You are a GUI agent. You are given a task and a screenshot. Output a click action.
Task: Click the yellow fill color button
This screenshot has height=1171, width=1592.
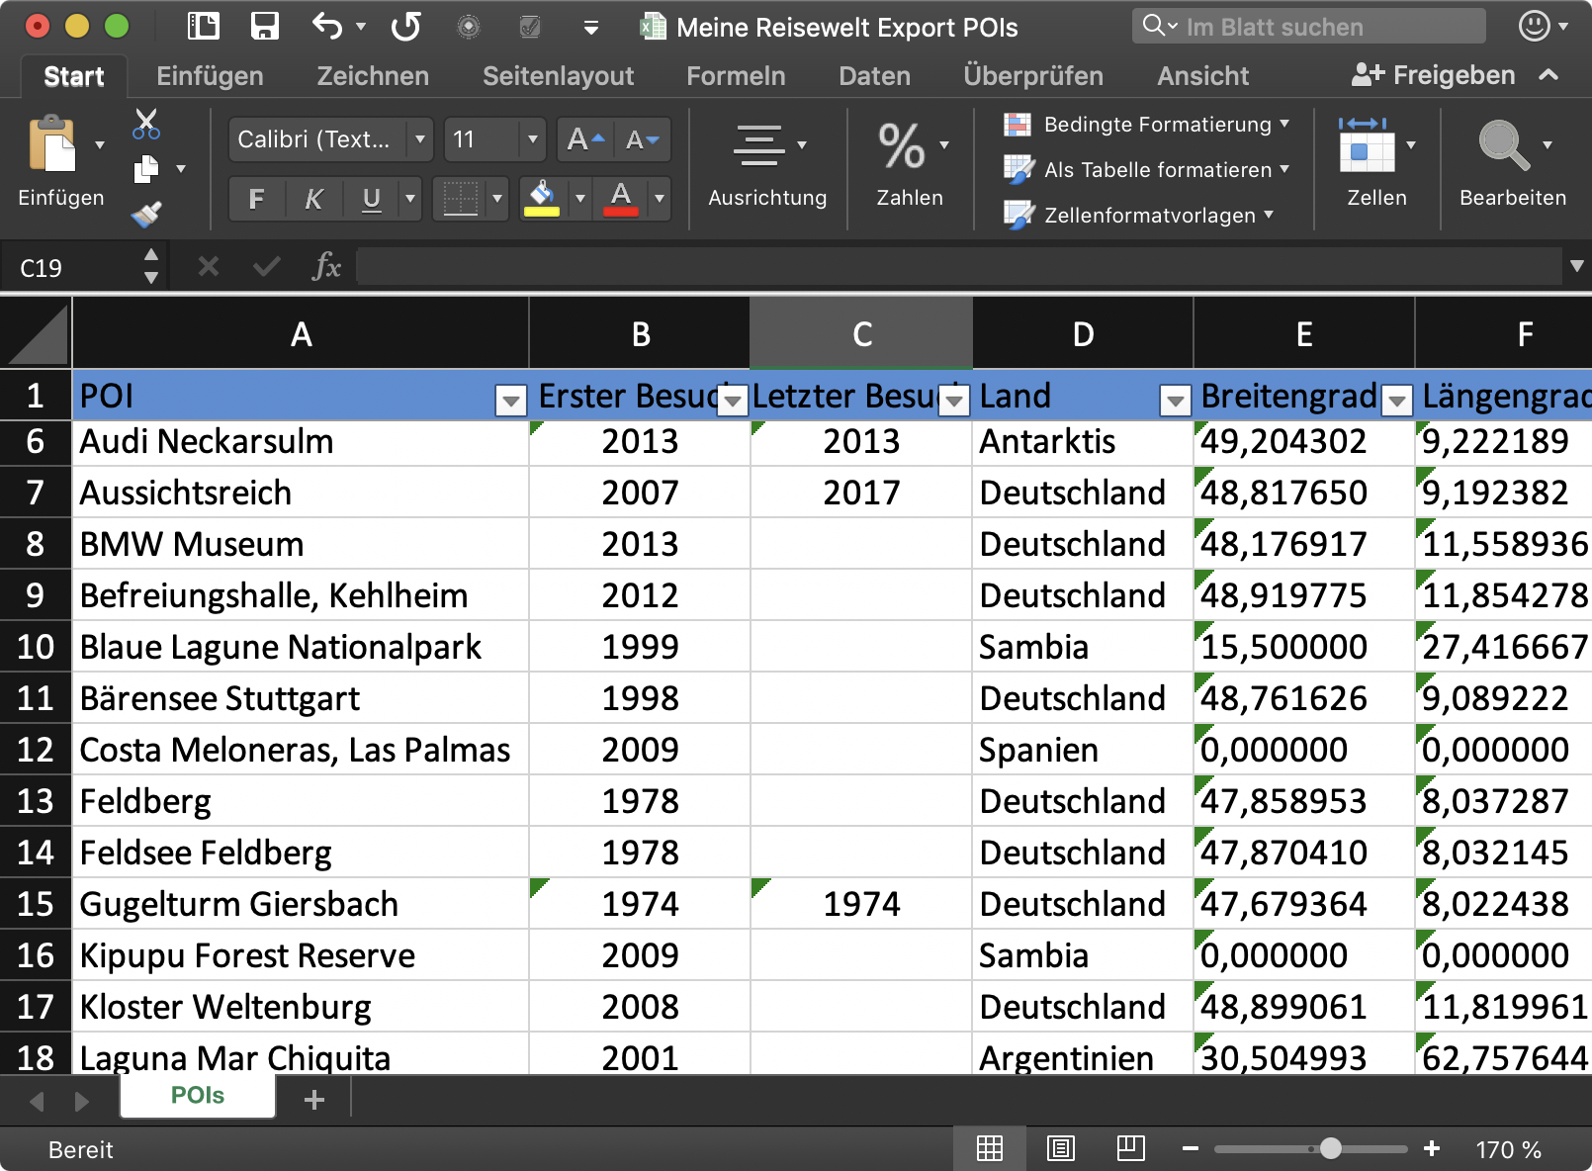pos(542,199)
